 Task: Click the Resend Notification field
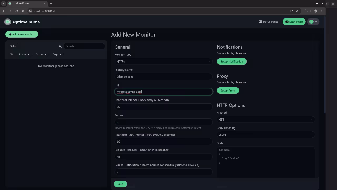(x=163, y=172)
